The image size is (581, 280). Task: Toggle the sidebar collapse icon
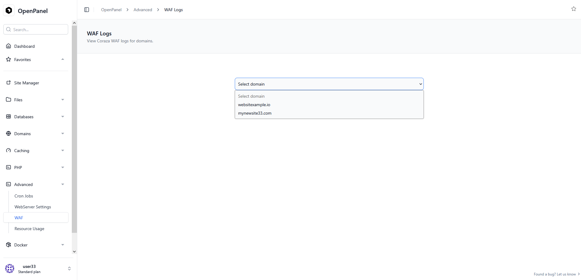87,10
